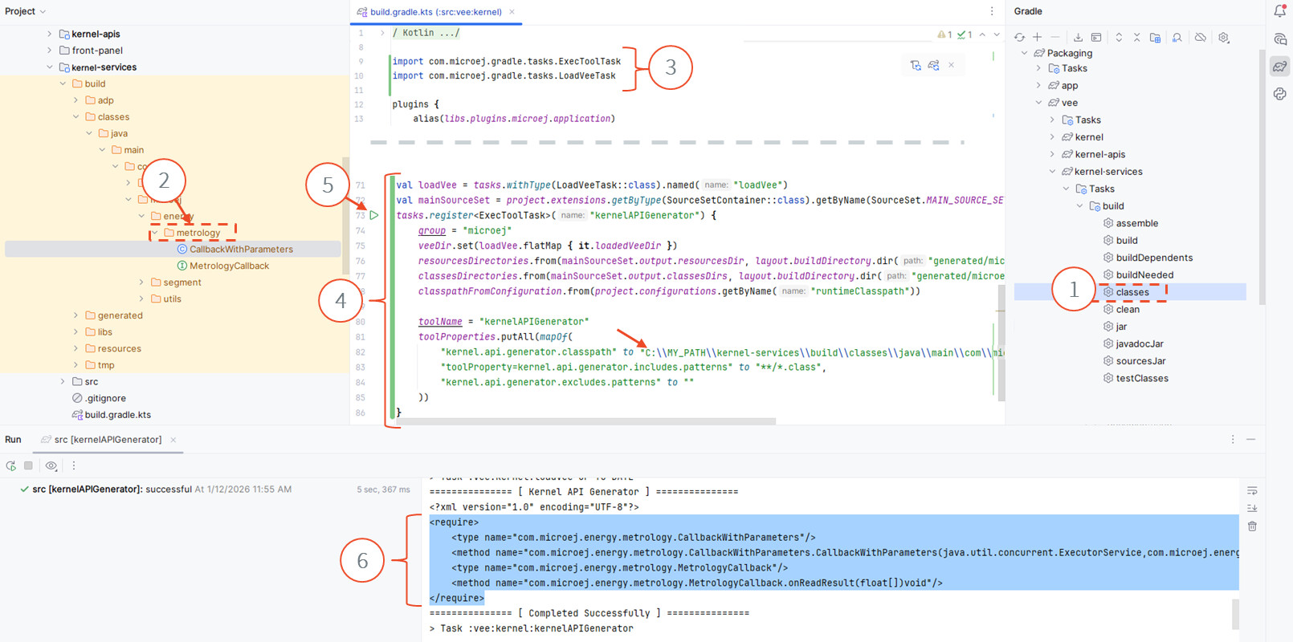Open Execute Gradle Task icon

pyautogui.click(x=1096, y=38)
